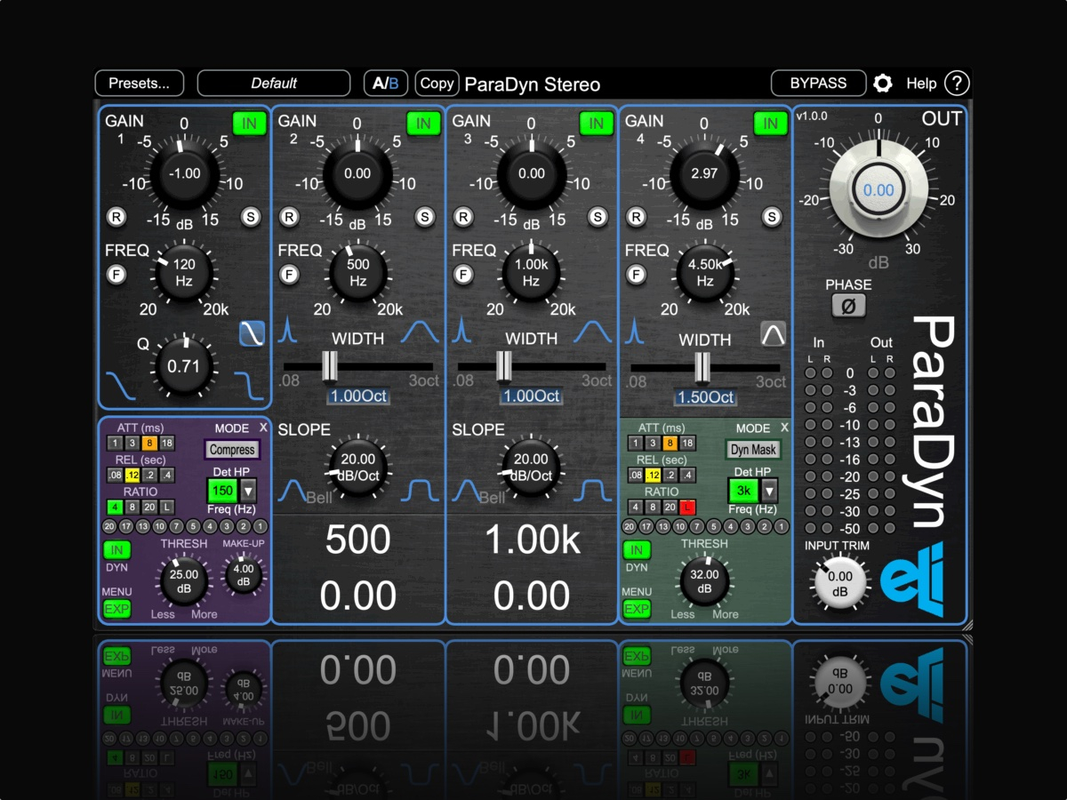The height and width of the screenshot is (800, 1067).
Task: Open the Default preset name selector
Action: point(274,84)
